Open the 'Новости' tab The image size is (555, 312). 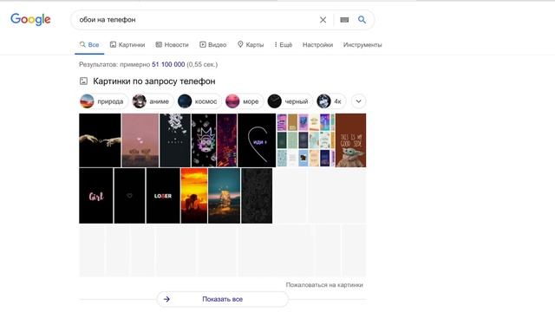click(x=172, y=44)
